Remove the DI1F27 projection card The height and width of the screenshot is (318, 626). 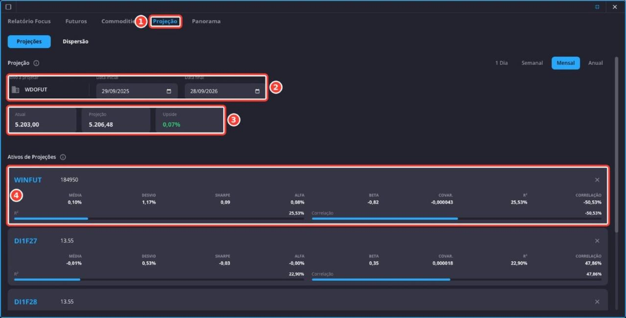coord(597,241)
